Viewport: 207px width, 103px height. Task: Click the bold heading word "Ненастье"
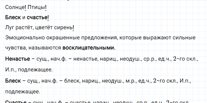[x=17, y=59]
